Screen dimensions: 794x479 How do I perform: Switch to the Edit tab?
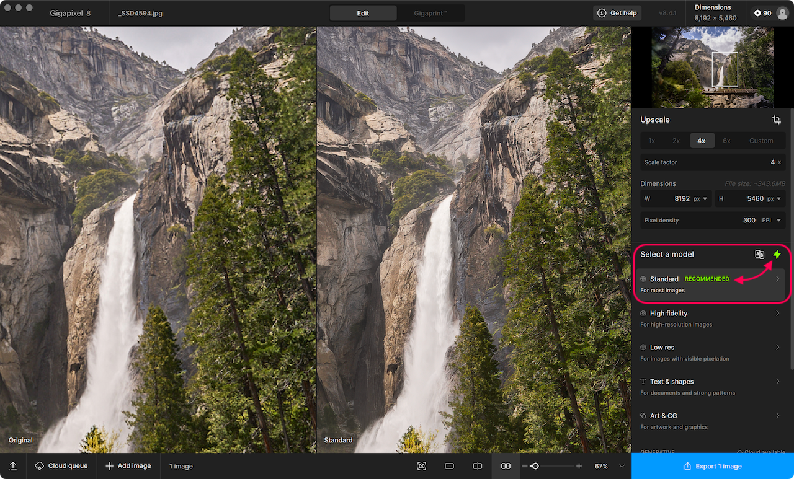363,13
